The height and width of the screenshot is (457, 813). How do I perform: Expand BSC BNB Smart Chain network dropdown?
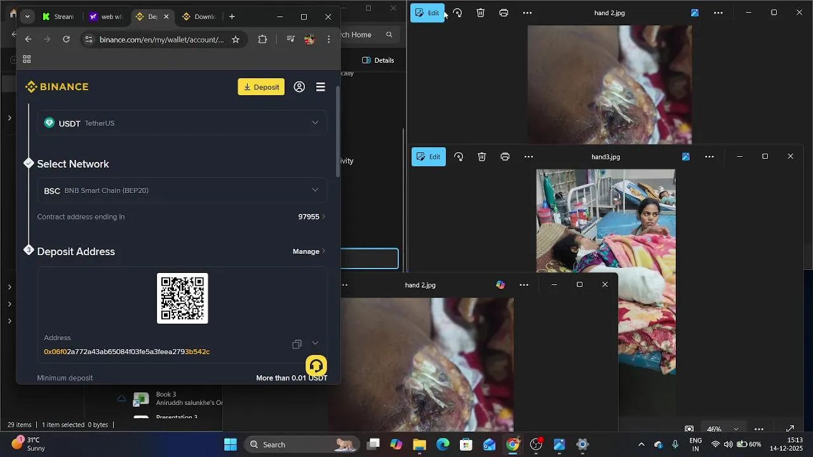click(182, 190)
